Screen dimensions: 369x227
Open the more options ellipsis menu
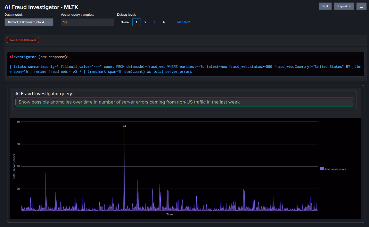click(x=361, y=6)
